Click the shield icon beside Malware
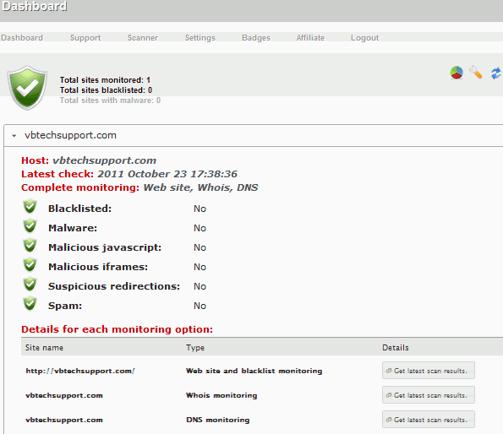 [x=30, y=226]
